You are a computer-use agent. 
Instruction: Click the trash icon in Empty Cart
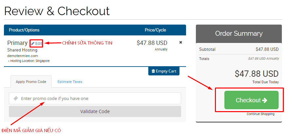153,71
